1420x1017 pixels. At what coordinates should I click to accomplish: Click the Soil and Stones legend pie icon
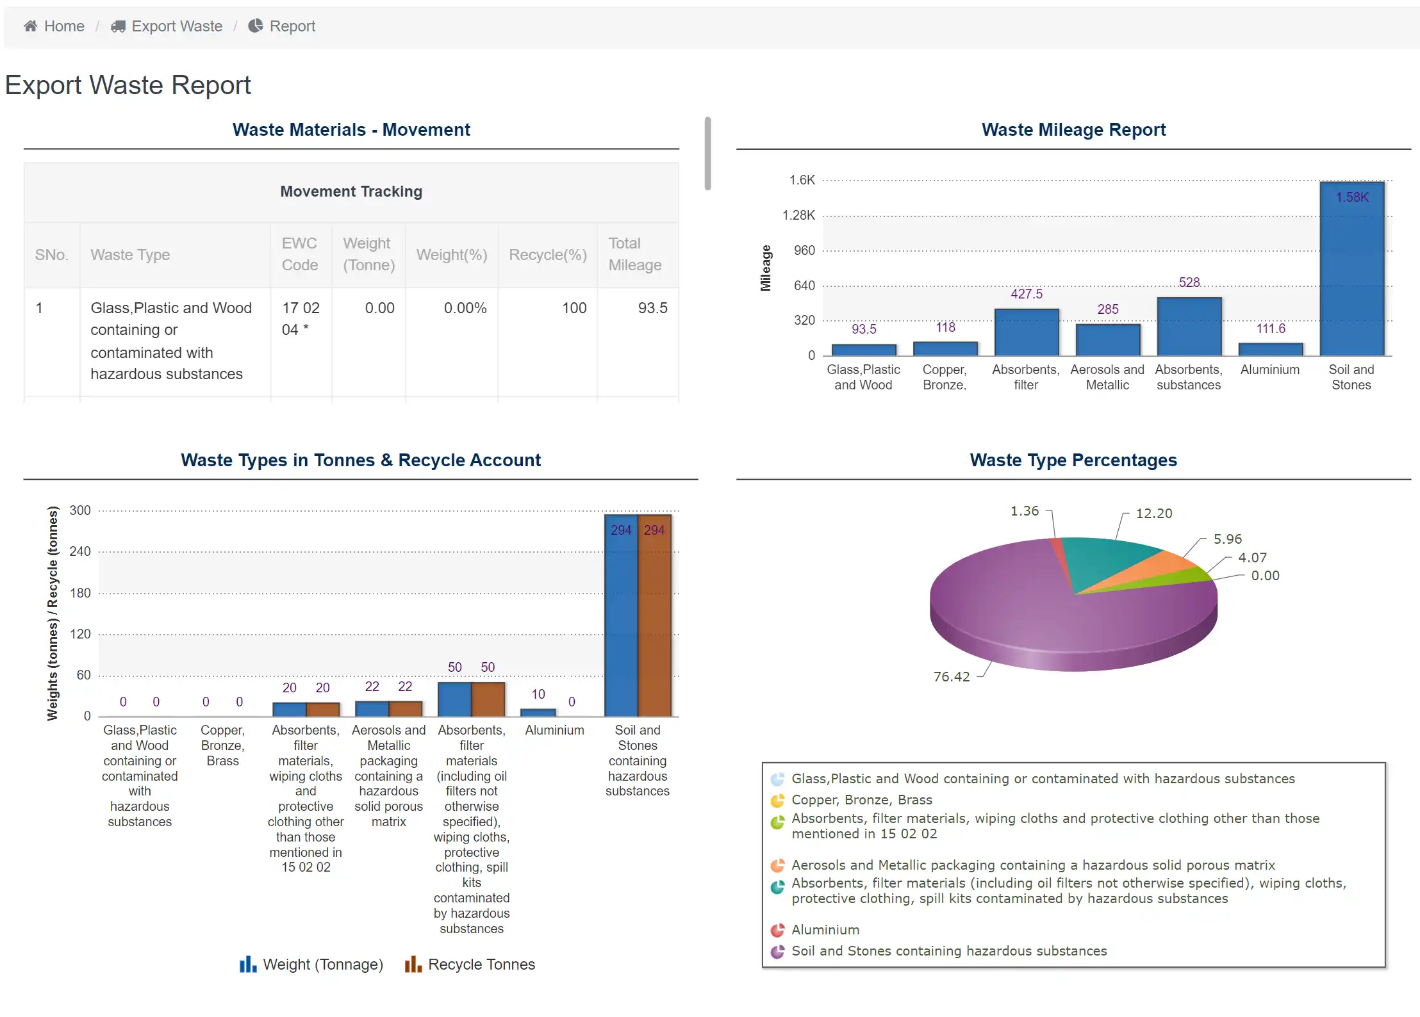click(x=777, y=952)
